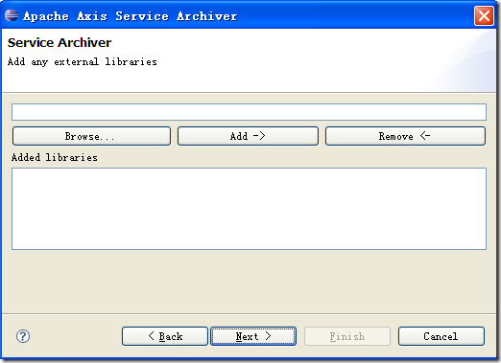Viewport: 501px width, 363px height.
Task: Click the help question mark icon
Action: [x=23, y=336]
